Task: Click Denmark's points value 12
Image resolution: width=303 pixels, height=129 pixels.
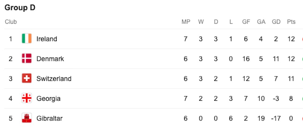Action: 291,59
